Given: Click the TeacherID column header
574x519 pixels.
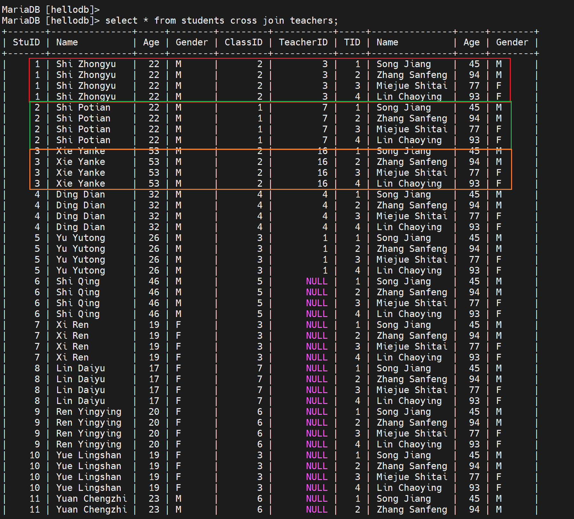Looking at the screenshot, I should (x=303, y=43).
